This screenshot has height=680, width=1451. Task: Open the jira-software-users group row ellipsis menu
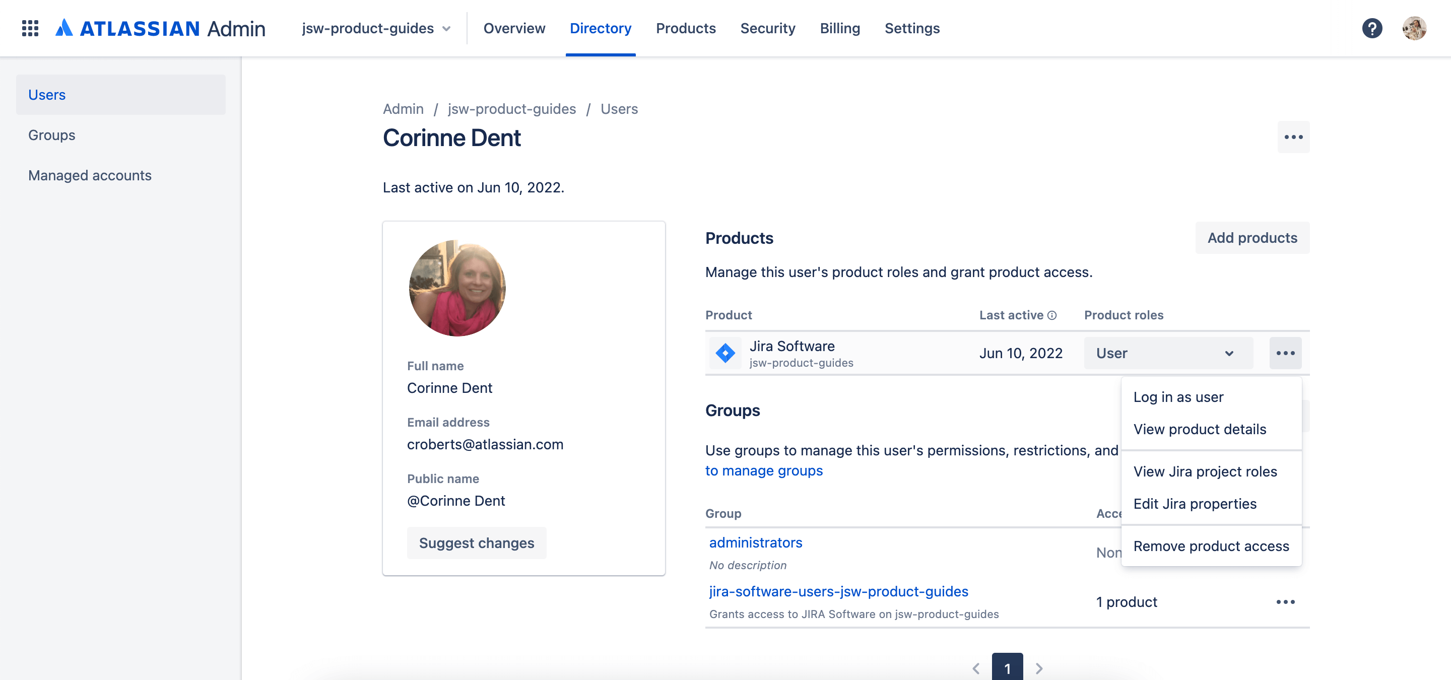[1285, 601]
